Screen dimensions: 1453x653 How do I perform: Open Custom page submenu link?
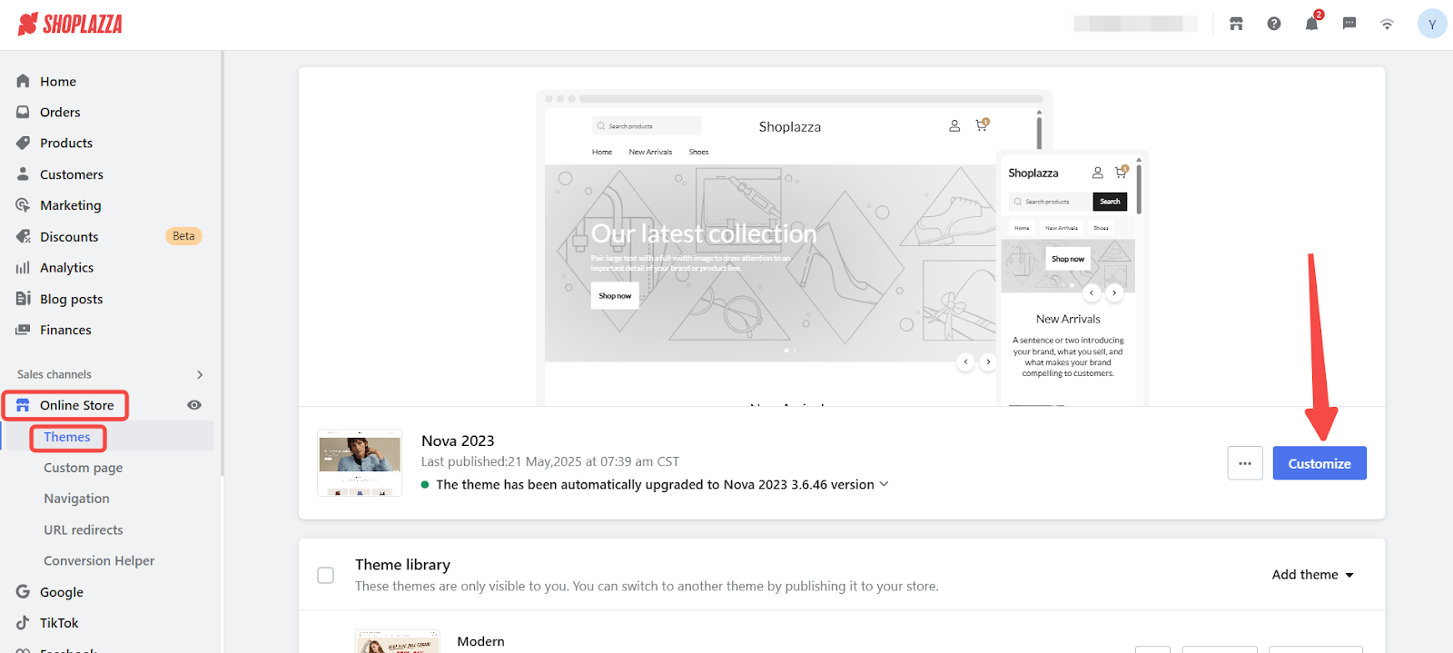point(84,468)
